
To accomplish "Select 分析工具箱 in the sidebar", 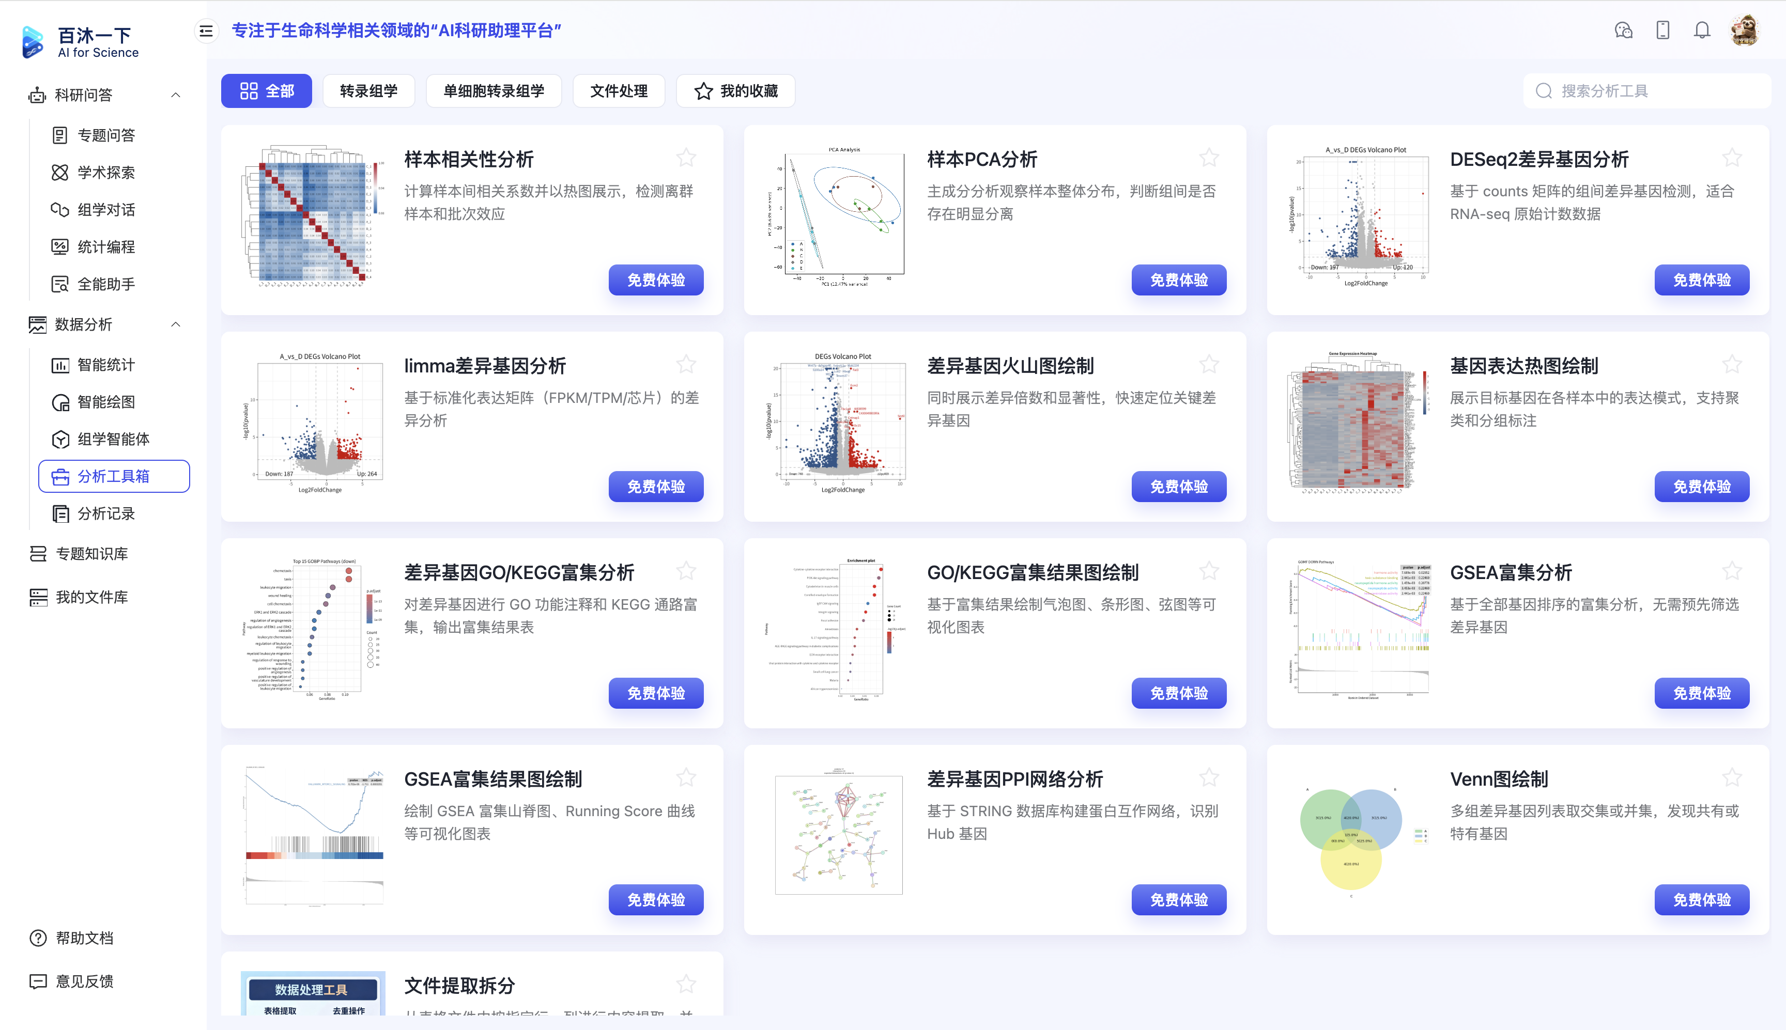I will pyautogui.click(x=114, y=476).
